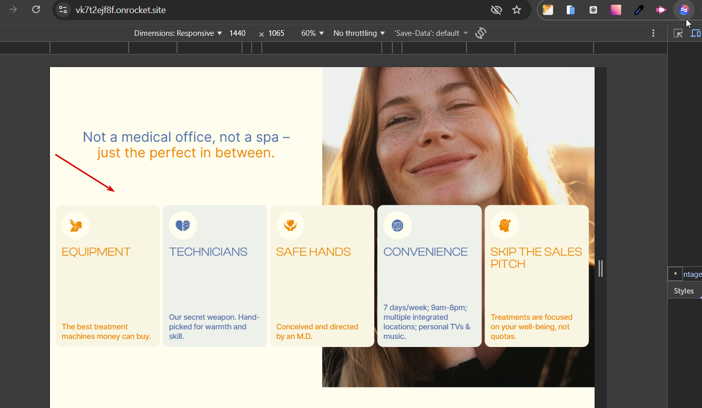Click the crossed-out eye icon in address bar
Viewport: 702px width, 408px height.
[496, 10]
